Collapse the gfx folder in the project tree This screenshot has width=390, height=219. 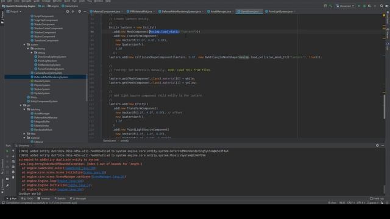[21, 105]
